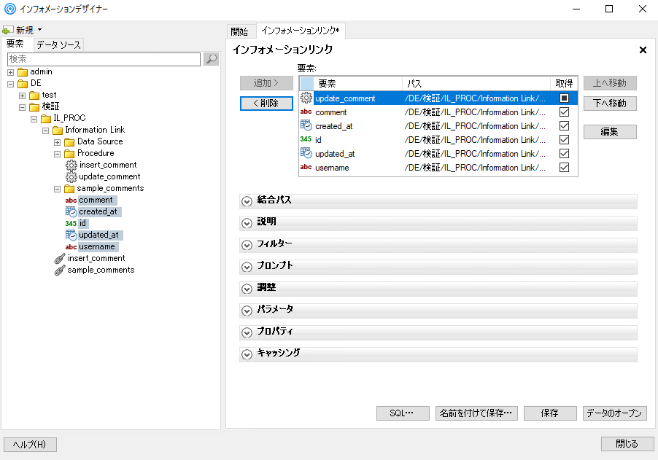
Task: Click the 編集 button
Action: pos(610,132)
